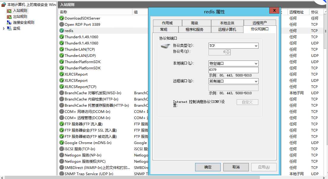Click the icon next to Open RDP Port 3389

(61, 24)
